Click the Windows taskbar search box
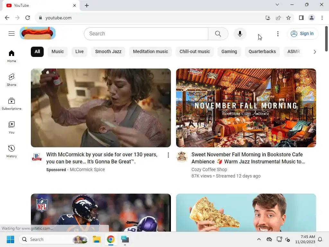 click(x=54, y=239)
